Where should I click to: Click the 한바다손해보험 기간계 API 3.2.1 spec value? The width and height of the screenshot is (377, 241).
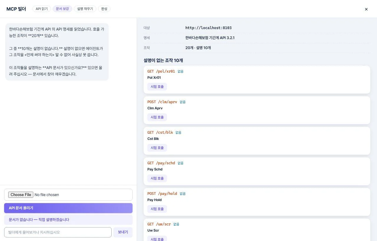210,38
